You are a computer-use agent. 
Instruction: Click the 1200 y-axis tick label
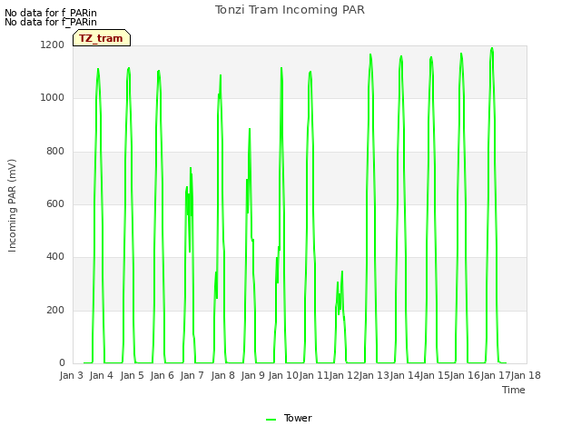(53, 45)
